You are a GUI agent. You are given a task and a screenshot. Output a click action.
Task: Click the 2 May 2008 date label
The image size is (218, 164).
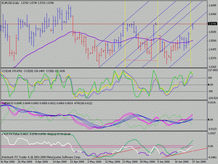tap(95, 162)
